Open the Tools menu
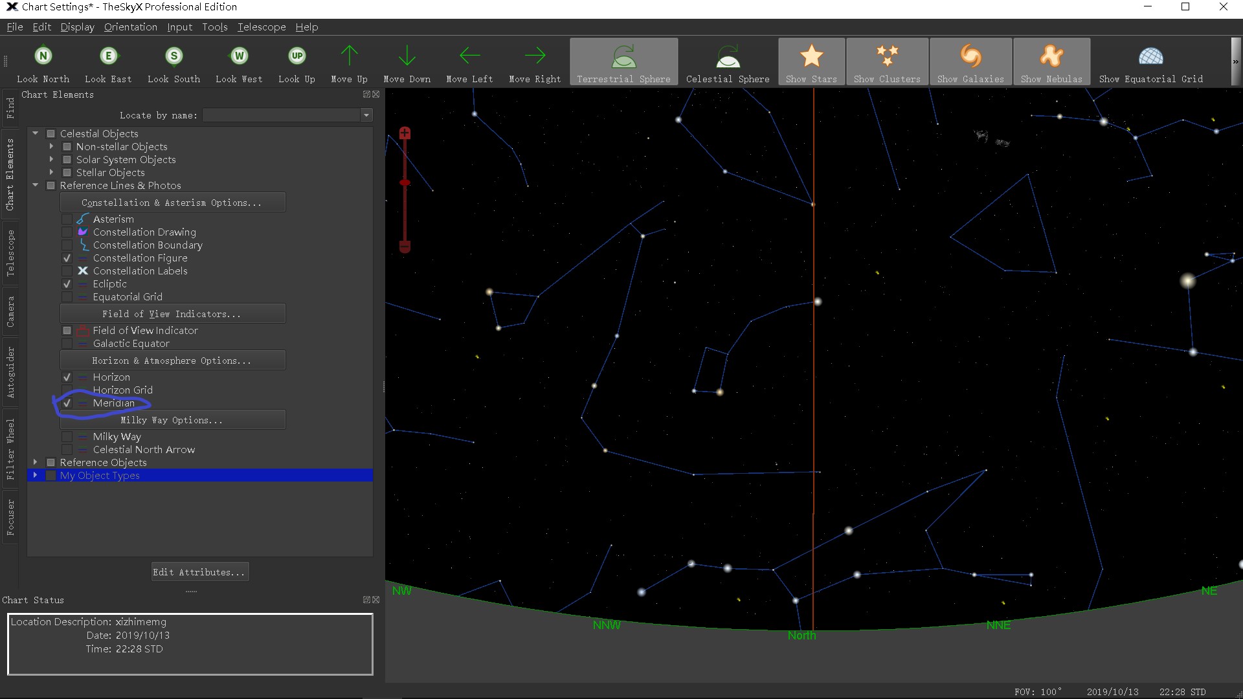Image resolution: width=1243 pixels, height=699 pixels. tap(214, 27)
